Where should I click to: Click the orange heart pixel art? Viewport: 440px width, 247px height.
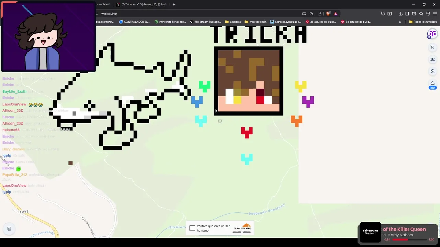click(x=297, y=121)
